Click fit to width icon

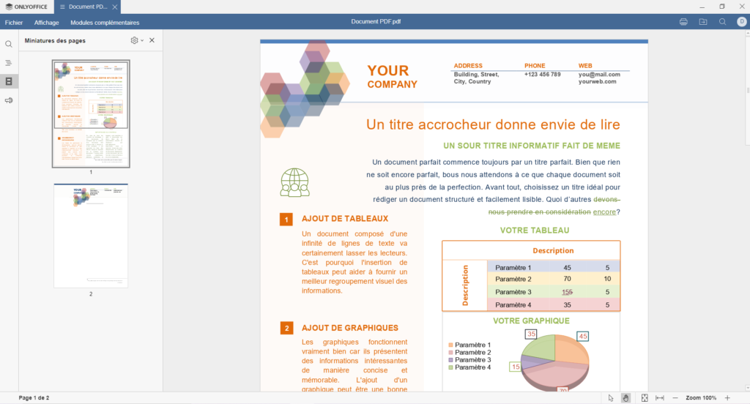click(660, 398)
